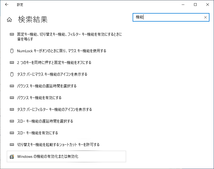This screenshot has width=214, height=169.
Task: Open 切り替えキー機能を起動するショートカット キーを許可する
Action: (58, 144)
